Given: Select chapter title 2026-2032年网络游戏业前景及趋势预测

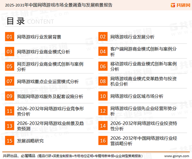Looking at the screenshot, I should 50,126.
